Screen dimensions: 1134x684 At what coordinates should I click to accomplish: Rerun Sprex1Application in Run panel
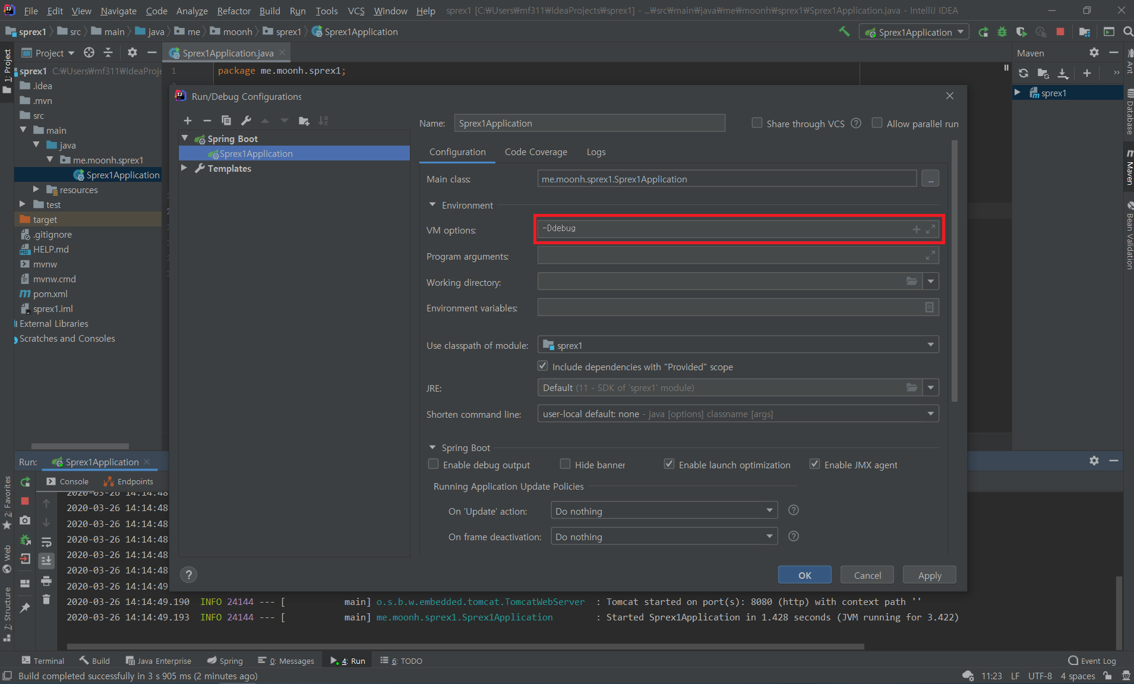tap(25, 482)
